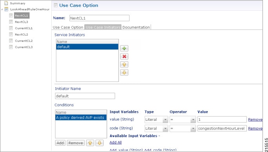Viewport: 268px width, 152px height.
Task: Collapse the LookAheadRuleOneHour tree node
Action: pyautogui.click(x=2, y=9)
